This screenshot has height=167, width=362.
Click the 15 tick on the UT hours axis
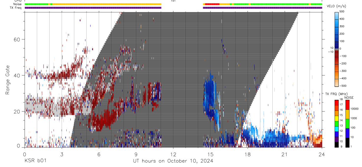point(210,154)
